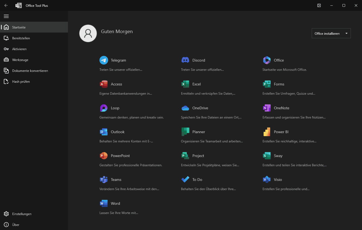
Task: Click the Excel app icon
Action: [x=185, y=84]
